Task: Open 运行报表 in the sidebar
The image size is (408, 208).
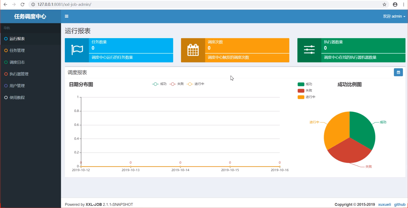Action: coord(31,39)
